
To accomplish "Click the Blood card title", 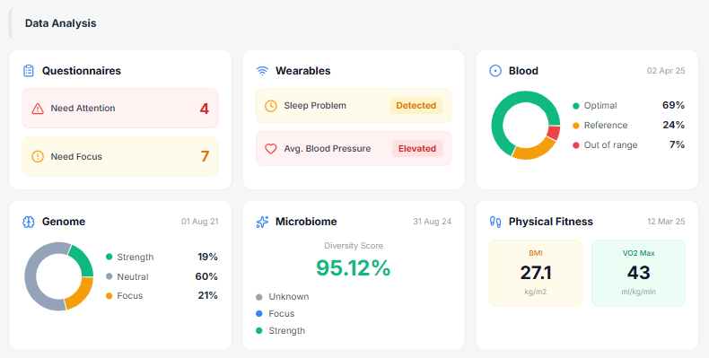I will (523, 71).
